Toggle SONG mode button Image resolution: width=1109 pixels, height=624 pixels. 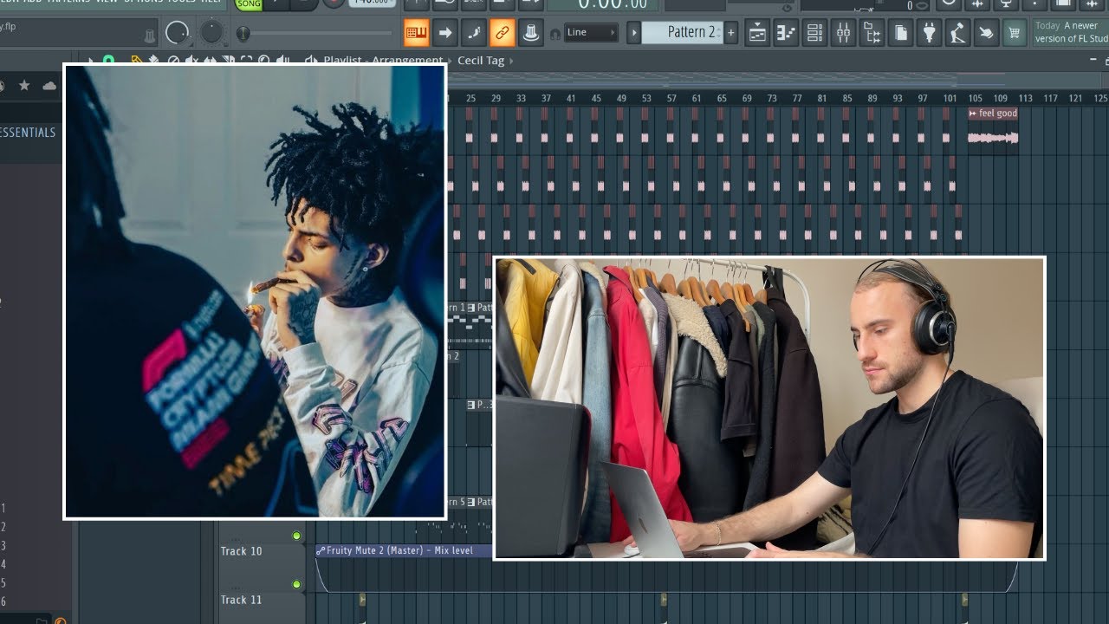point(249,4)
